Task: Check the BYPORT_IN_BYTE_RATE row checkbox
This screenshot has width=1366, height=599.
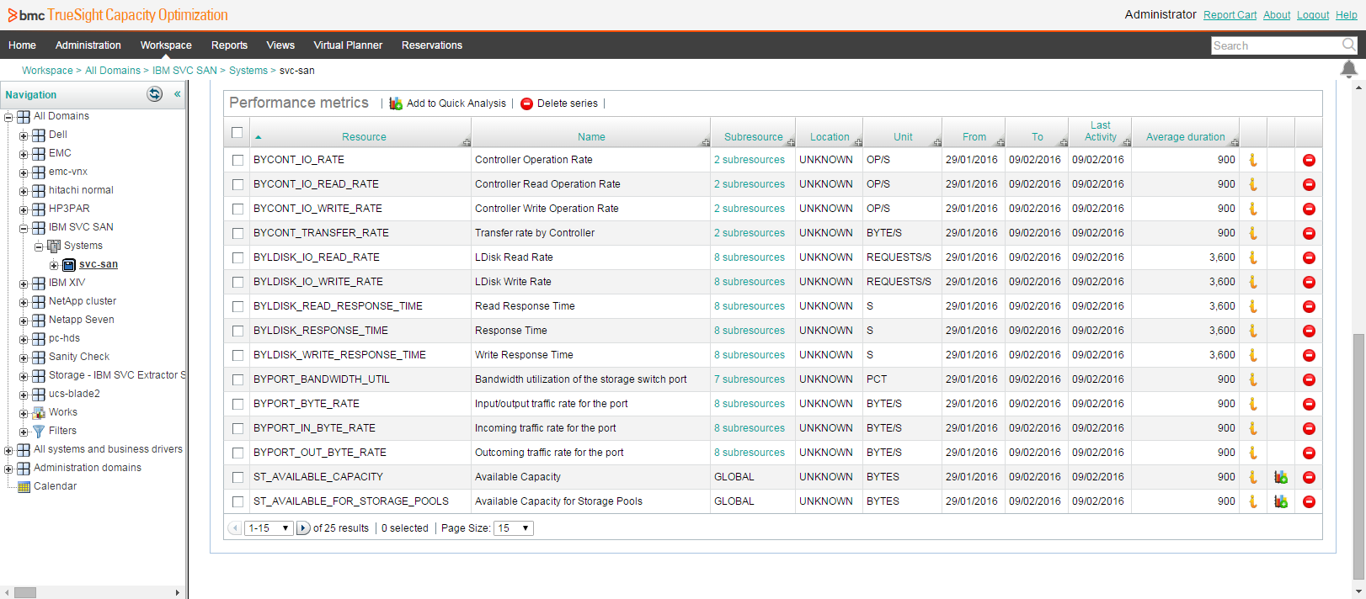Action: tap(237, 428)
